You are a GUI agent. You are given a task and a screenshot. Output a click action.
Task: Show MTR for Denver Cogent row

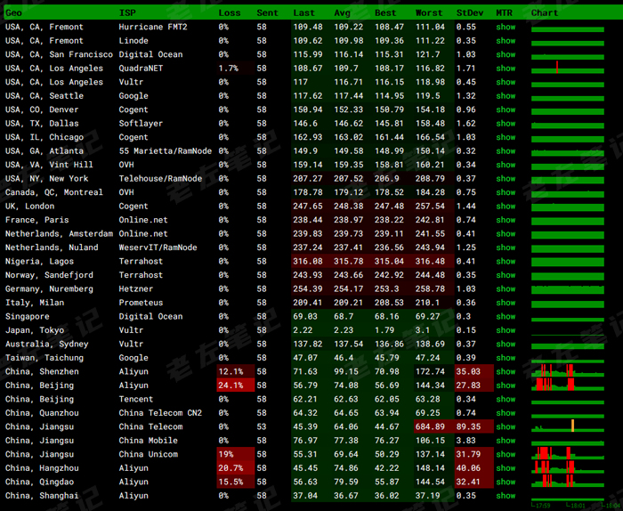[506, 109]
